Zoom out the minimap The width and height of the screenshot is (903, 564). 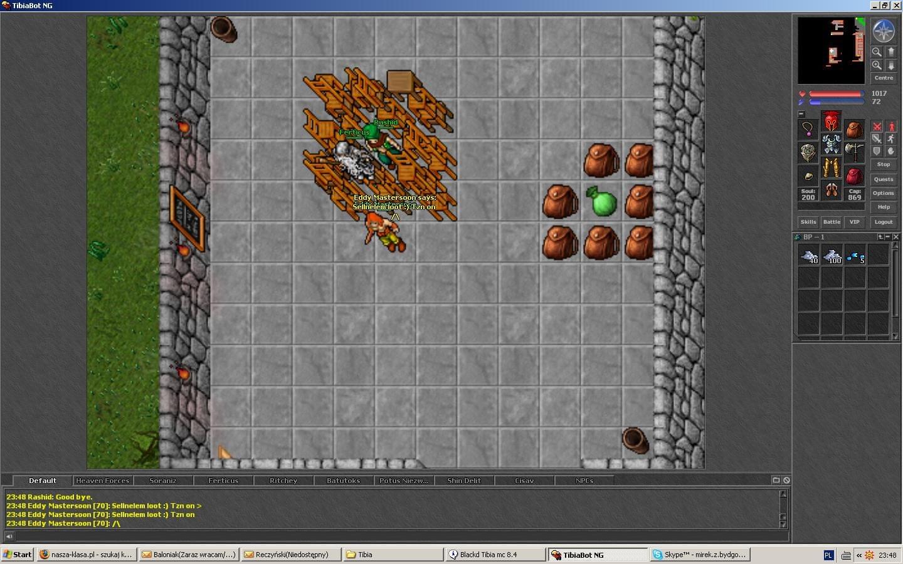coord(877,52)
